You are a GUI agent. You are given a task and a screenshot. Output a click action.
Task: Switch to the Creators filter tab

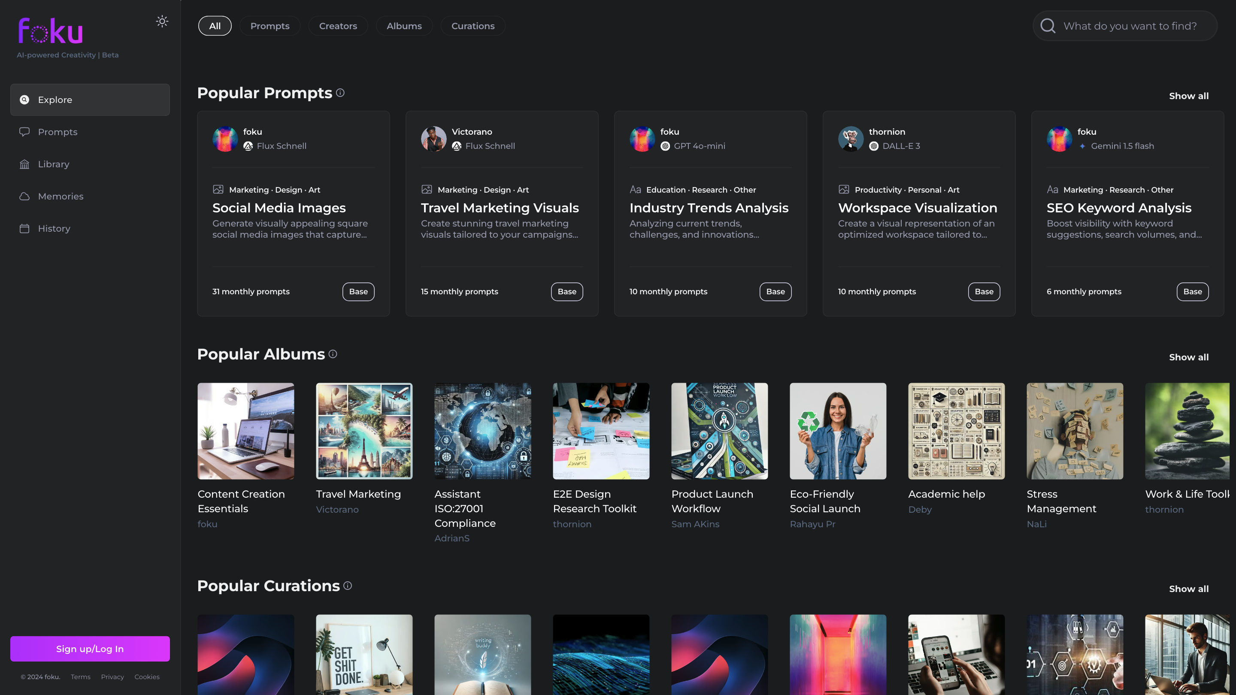tap(338, 26)
